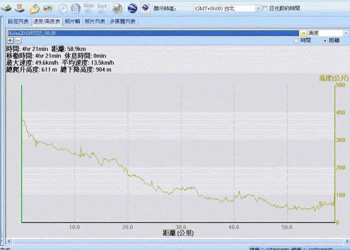Switch to the 速度/高度表 tab
Image resolution: width=350 pixels, height=250 pixels.
coord(46,22)
